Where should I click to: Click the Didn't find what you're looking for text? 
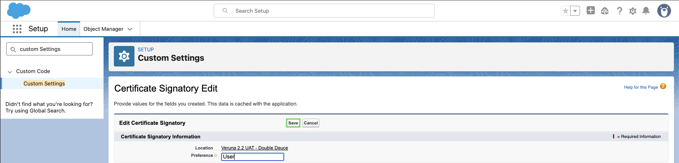pyautogui.click(x=49, y=104)
